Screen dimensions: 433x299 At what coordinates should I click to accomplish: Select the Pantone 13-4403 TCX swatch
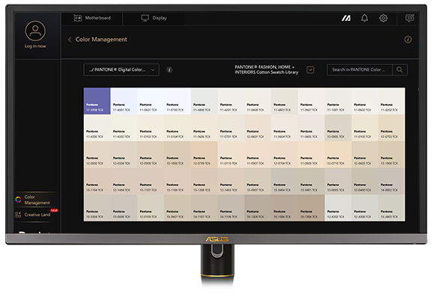392,208
